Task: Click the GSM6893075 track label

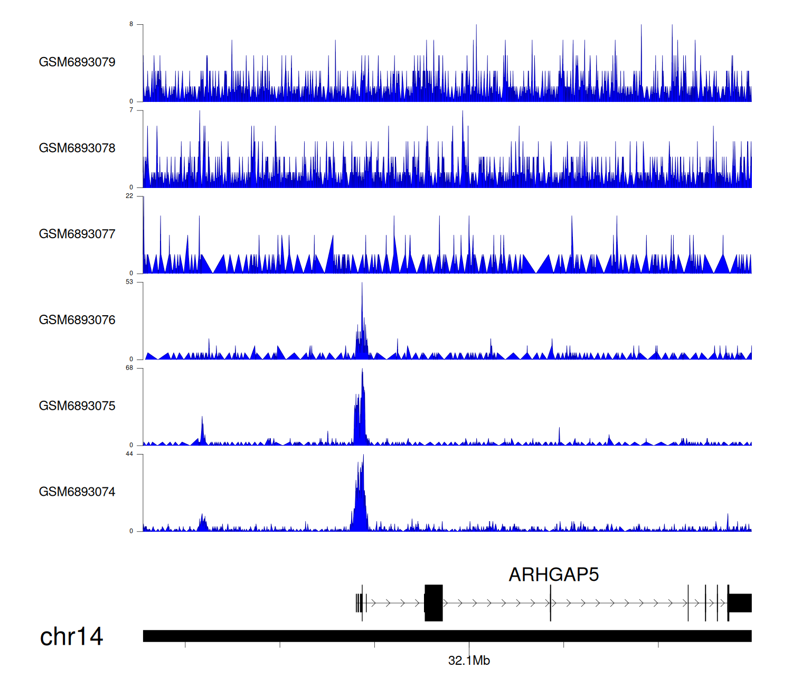Action: click(x=77, y=406)
